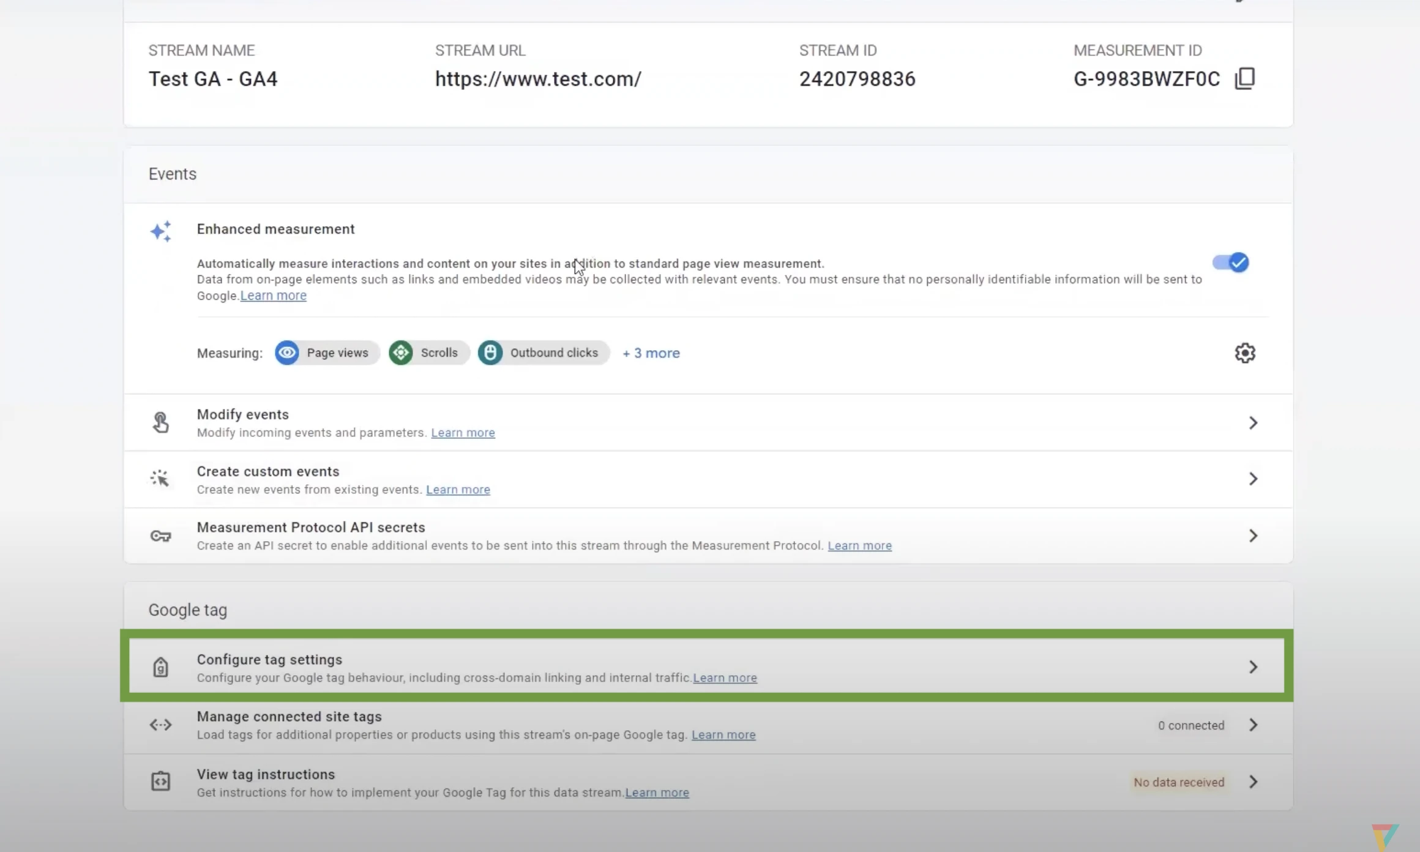Open Enhanced measurement settings gear
1420x852 pixels.
[1245, 353]
